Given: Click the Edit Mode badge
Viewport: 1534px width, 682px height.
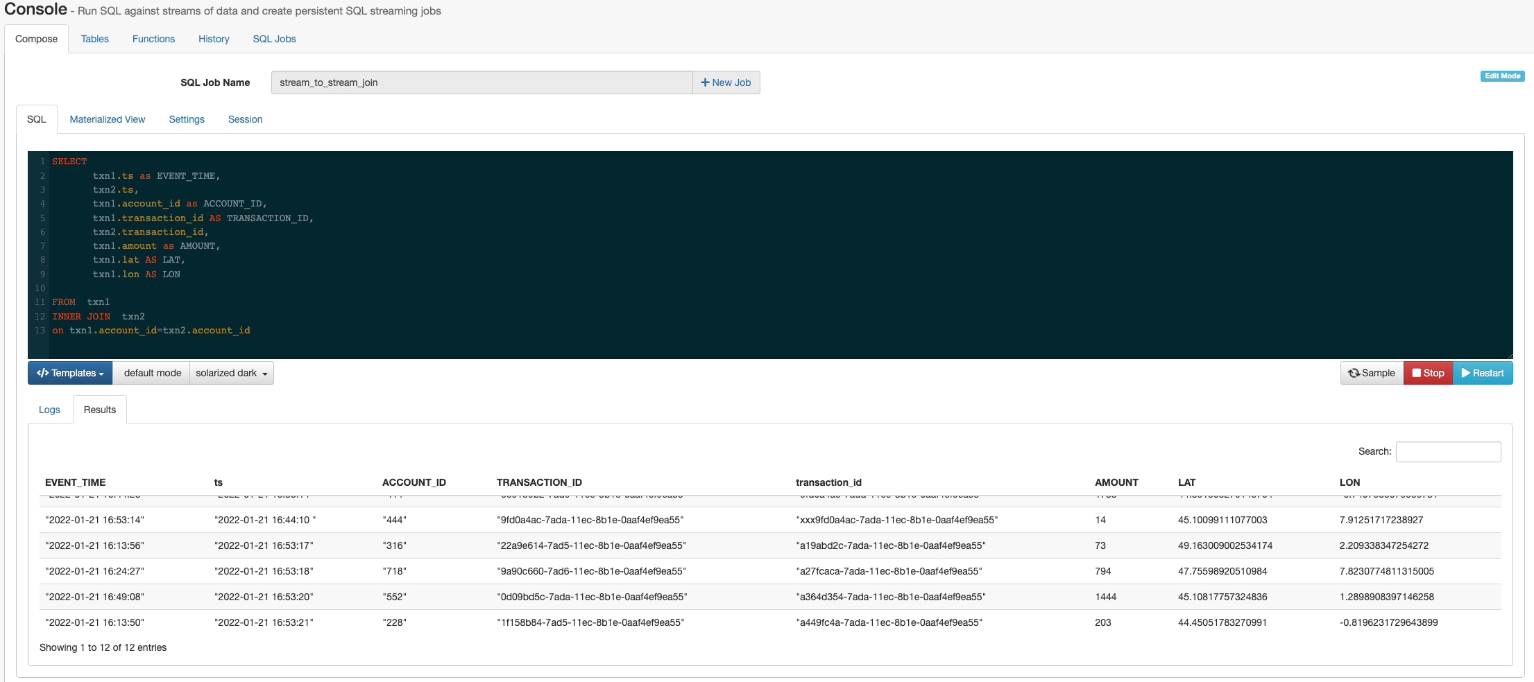Looking at the screenshot, I should (x=1502, y=76).
